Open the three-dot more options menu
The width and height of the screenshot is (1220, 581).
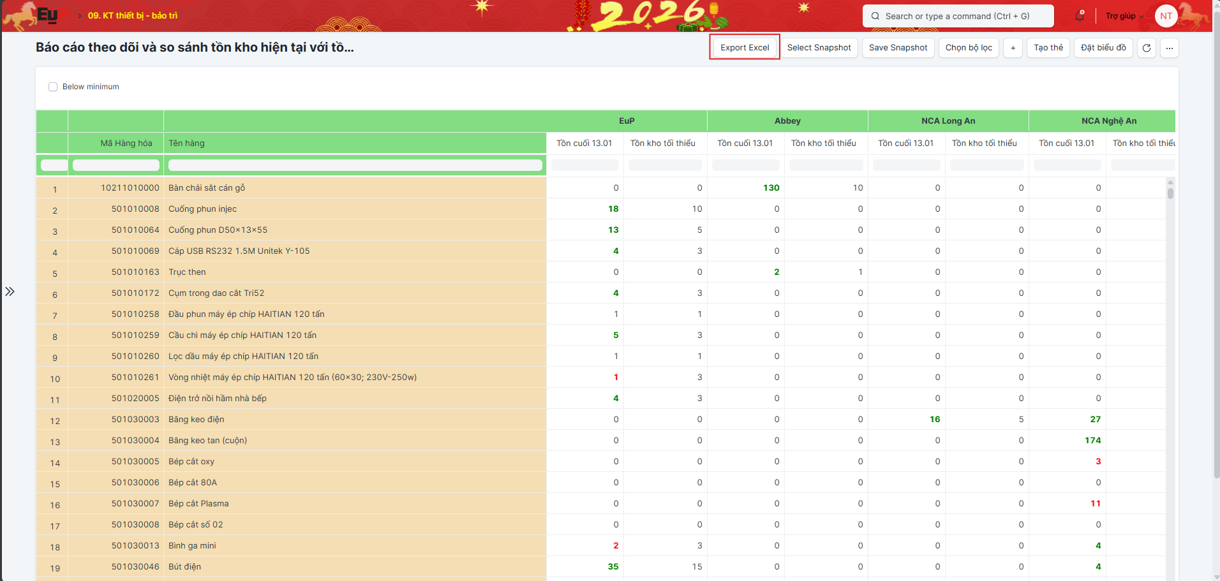[1170, 48]
